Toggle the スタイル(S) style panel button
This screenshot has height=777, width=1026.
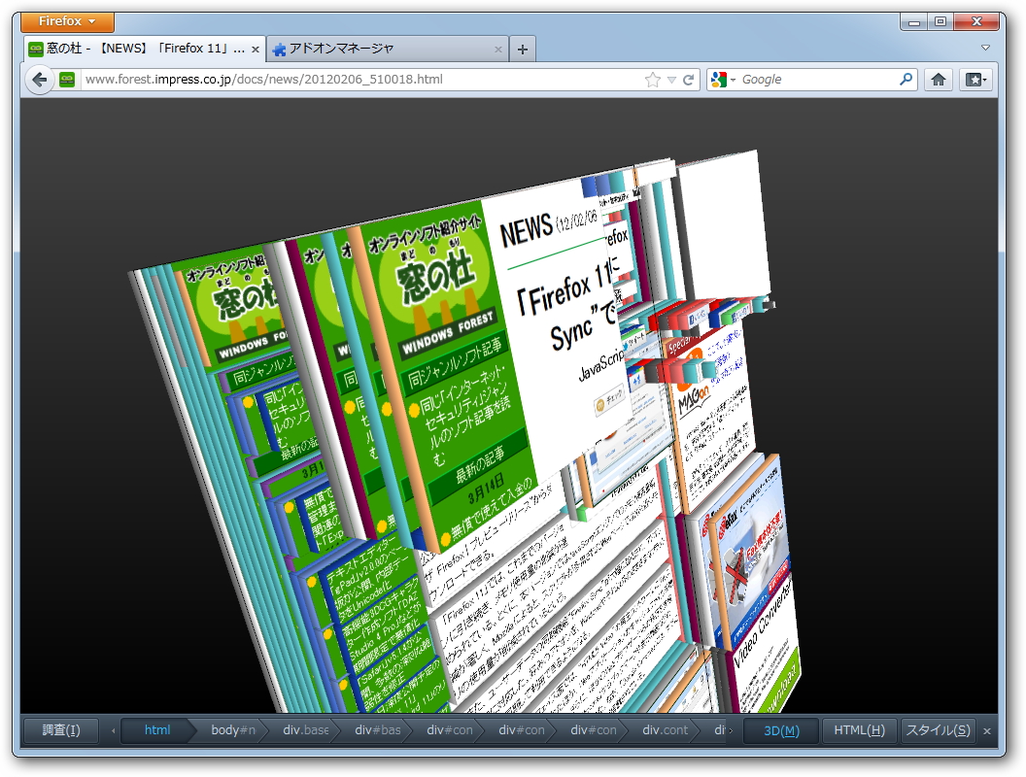(x=938, y=730)
